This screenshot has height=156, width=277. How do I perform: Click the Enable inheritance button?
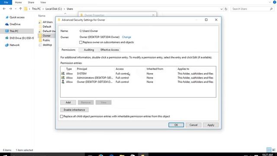[x=74, y=110]
